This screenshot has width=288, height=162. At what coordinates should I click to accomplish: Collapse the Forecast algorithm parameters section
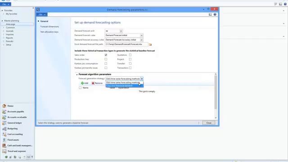[77, 75]
